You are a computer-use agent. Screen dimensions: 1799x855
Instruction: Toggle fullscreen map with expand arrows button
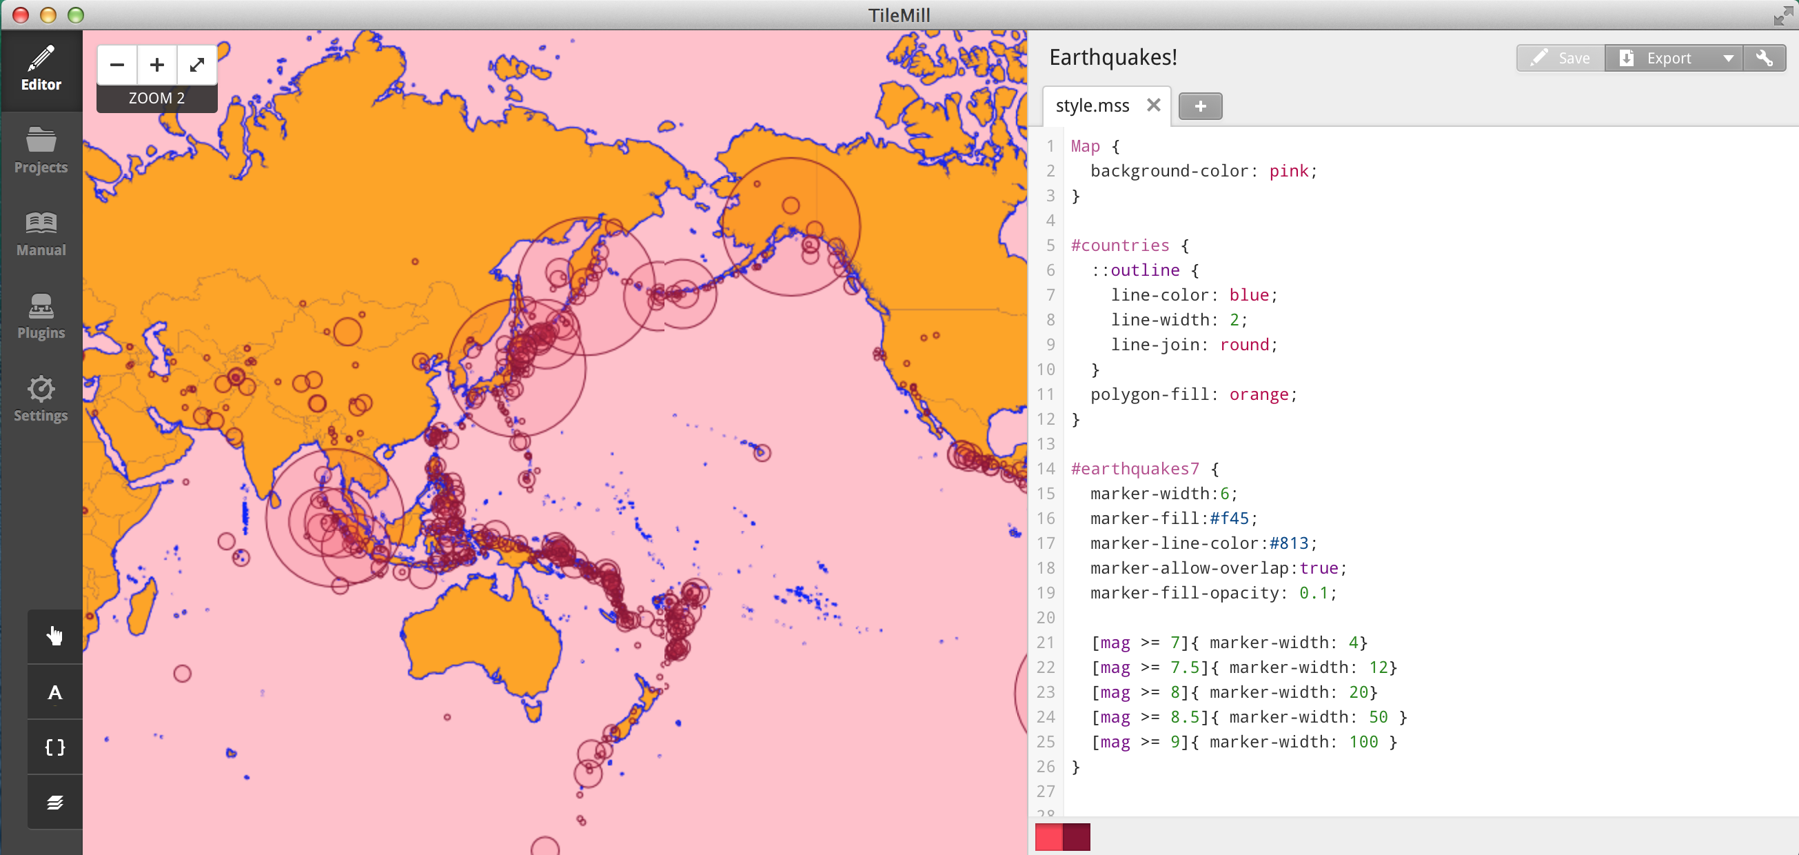197,65
